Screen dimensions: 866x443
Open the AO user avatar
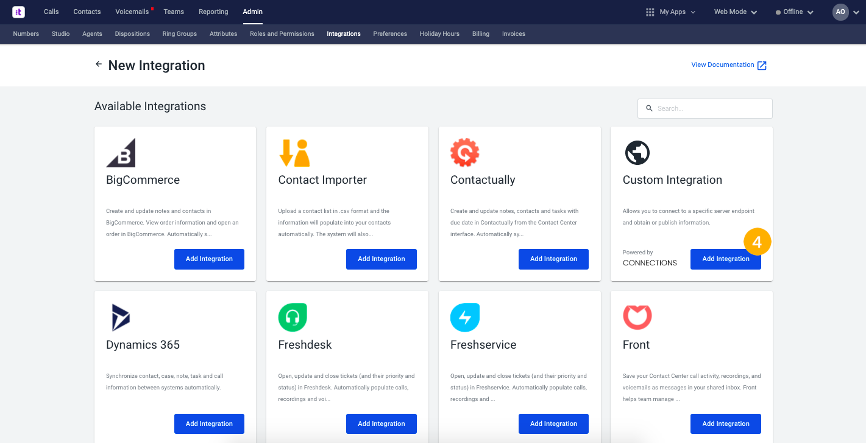pyautogui.click(x=840, y=12)
